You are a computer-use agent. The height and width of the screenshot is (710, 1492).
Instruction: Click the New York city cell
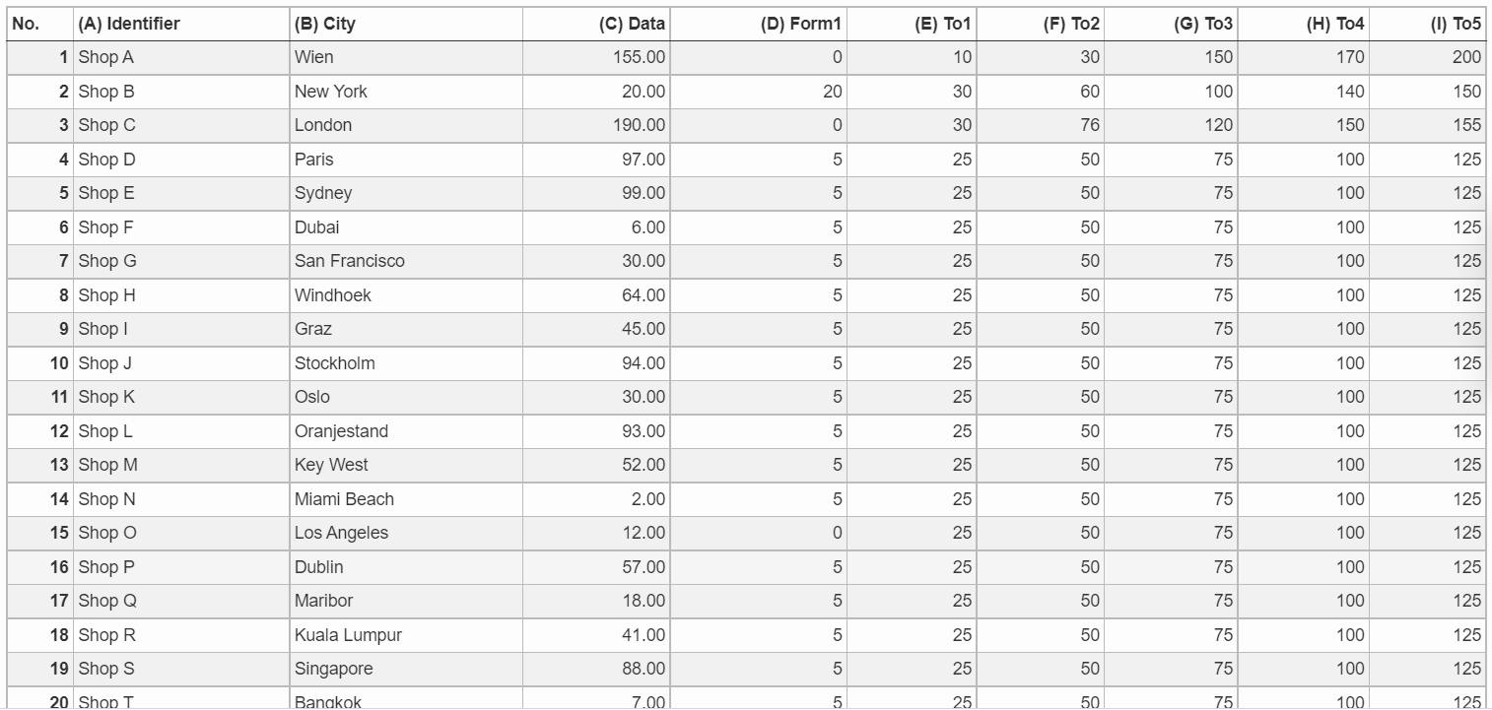click(x=406, y=92)
